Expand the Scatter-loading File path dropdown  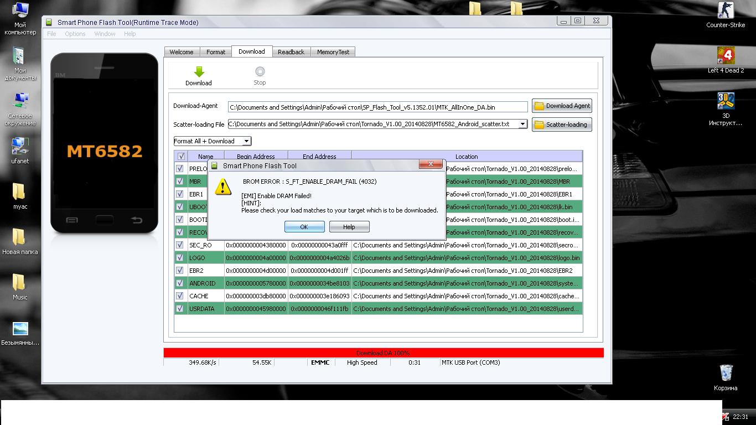[522, 125]
